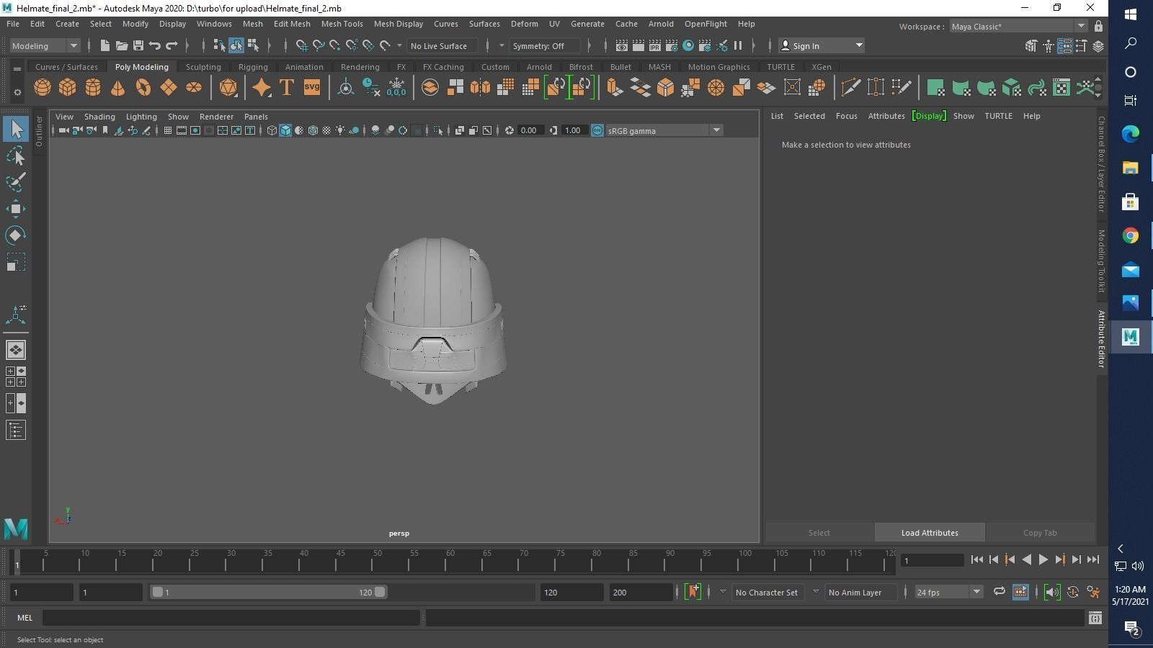The image size is (1153, 648).
Task: Click the Select button in Attribute Editor
Action: [x=819, y=533]
